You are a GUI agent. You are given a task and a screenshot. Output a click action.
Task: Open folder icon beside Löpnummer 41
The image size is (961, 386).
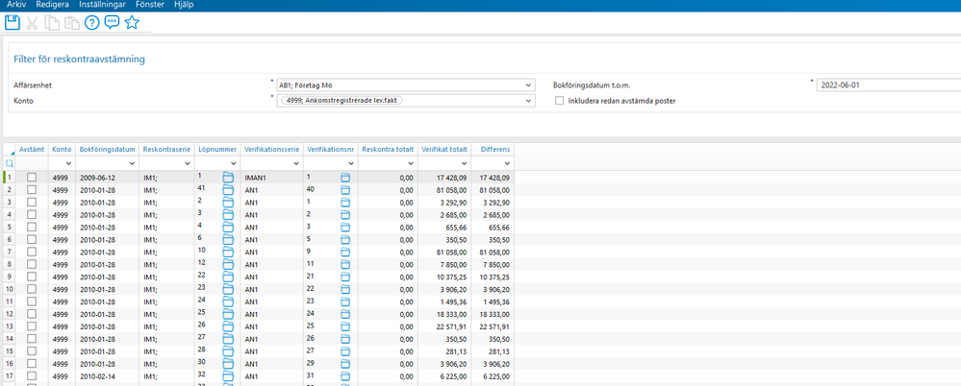(229, 190)
